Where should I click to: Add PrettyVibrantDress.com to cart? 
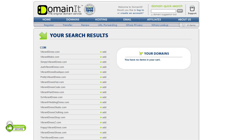(x=103, y=77)
